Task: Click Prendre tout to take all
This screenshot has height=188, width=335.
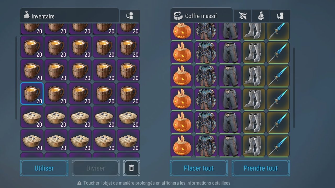Action: coord(261,168)
